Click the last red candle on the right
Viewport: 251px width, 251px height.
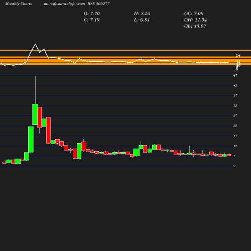pos(229,155)
